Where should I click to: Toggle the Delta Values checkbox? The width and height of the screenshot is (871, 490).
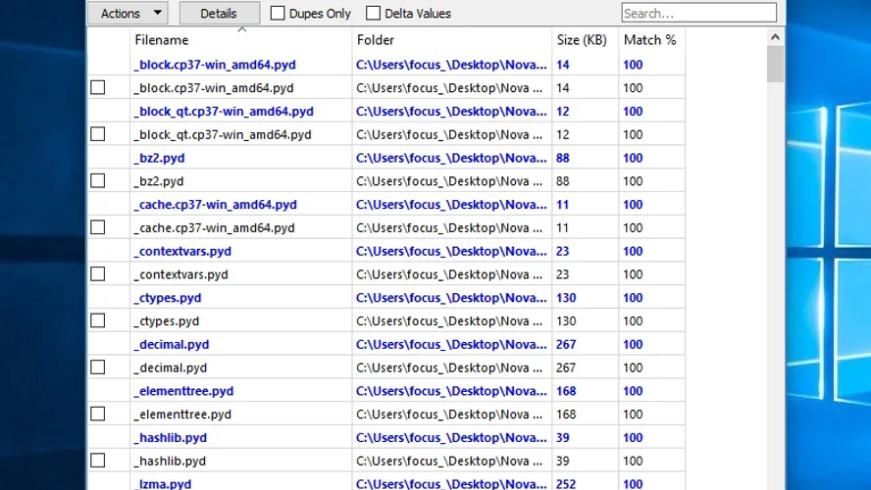(373, 14)
